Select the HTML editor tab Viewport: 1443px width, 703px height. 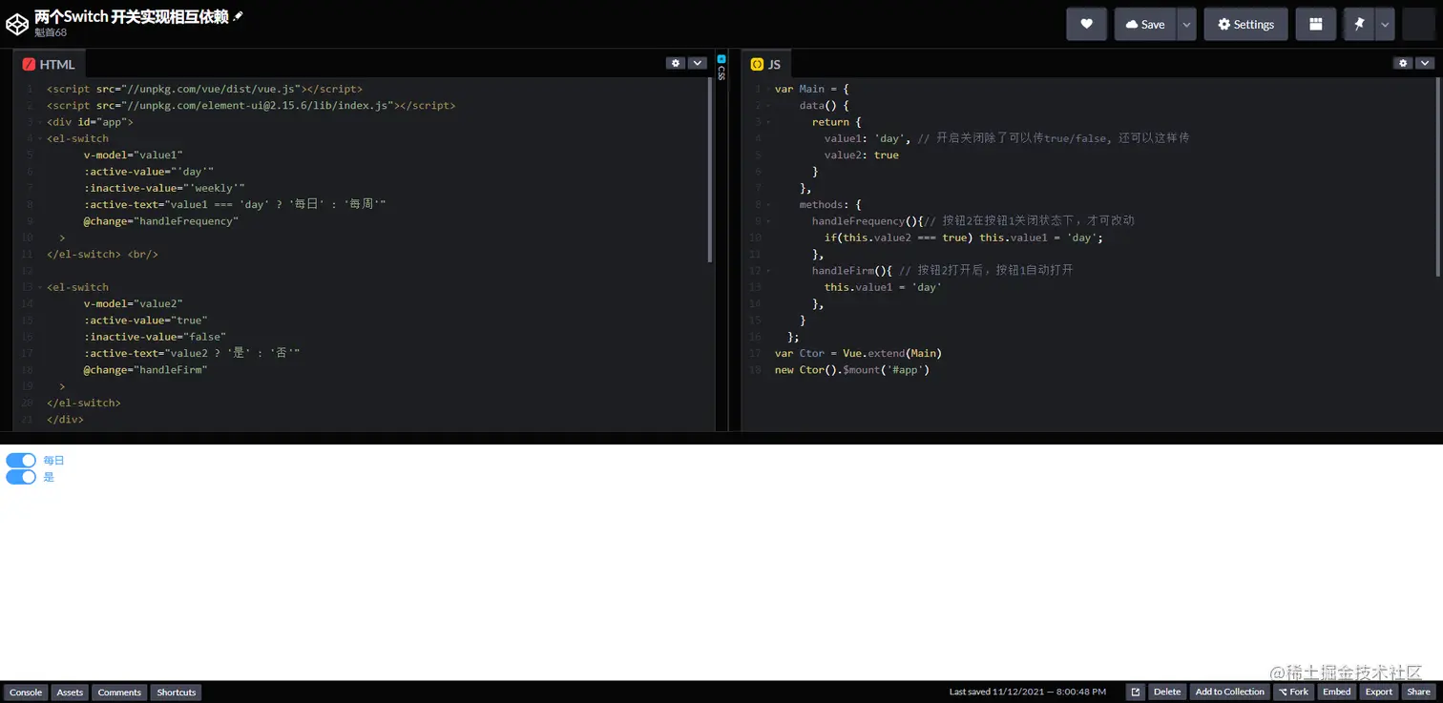pos(49,64)
